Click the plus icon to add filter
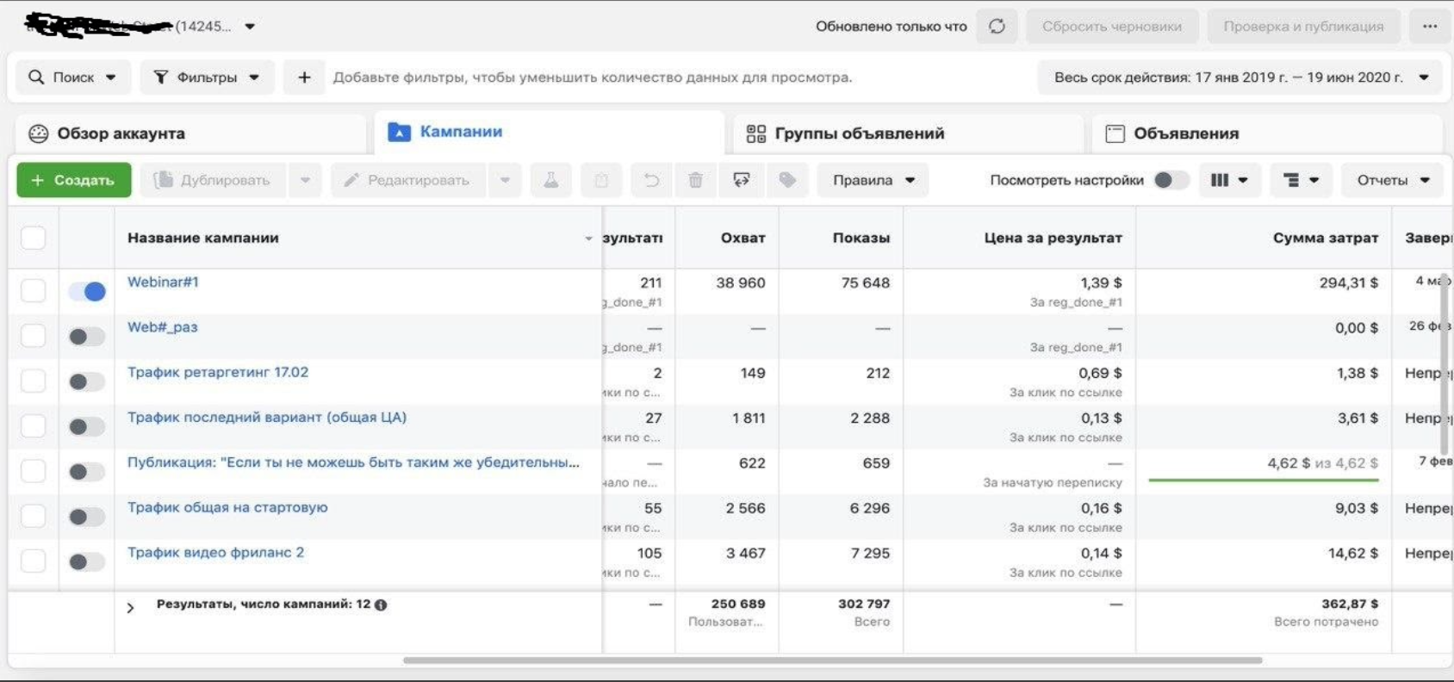1454x682 pixels. [x=304, y=77]
